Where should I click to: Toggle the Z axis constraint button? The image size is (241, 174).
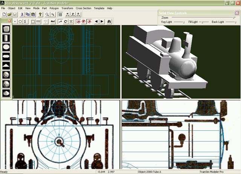point(78,14)
